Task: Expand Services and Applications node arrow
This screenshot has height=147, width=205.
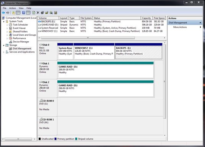Action: coord(4,52)
